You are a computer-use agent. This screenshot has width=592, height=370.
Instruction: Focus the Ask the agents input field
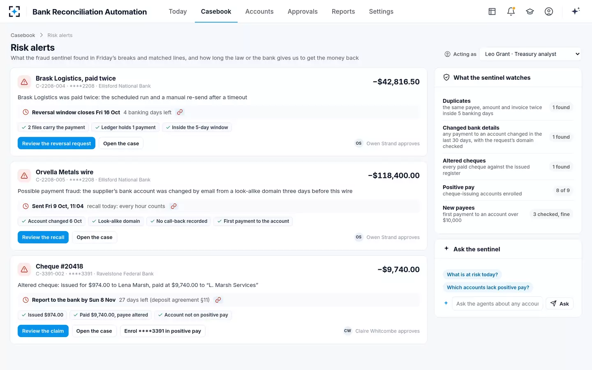click(497, 303)
